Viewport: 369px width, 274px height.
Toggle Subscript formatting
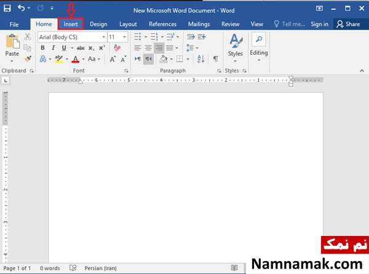point(91,48)
